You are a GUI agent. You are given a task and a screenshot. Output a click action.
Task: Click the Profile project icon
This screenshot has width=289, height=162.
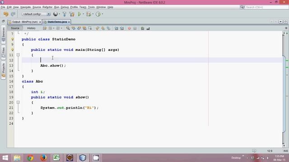[x=98, y=14]
